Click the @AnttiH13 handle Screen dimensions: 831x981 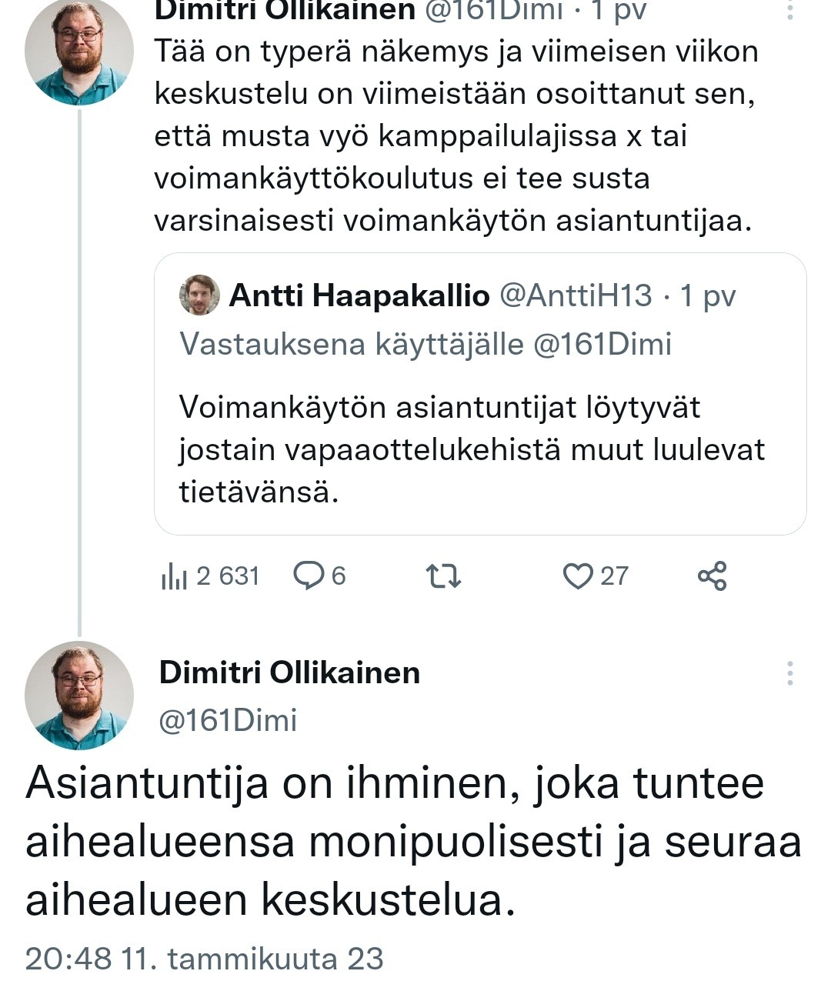tap(576, 295)
